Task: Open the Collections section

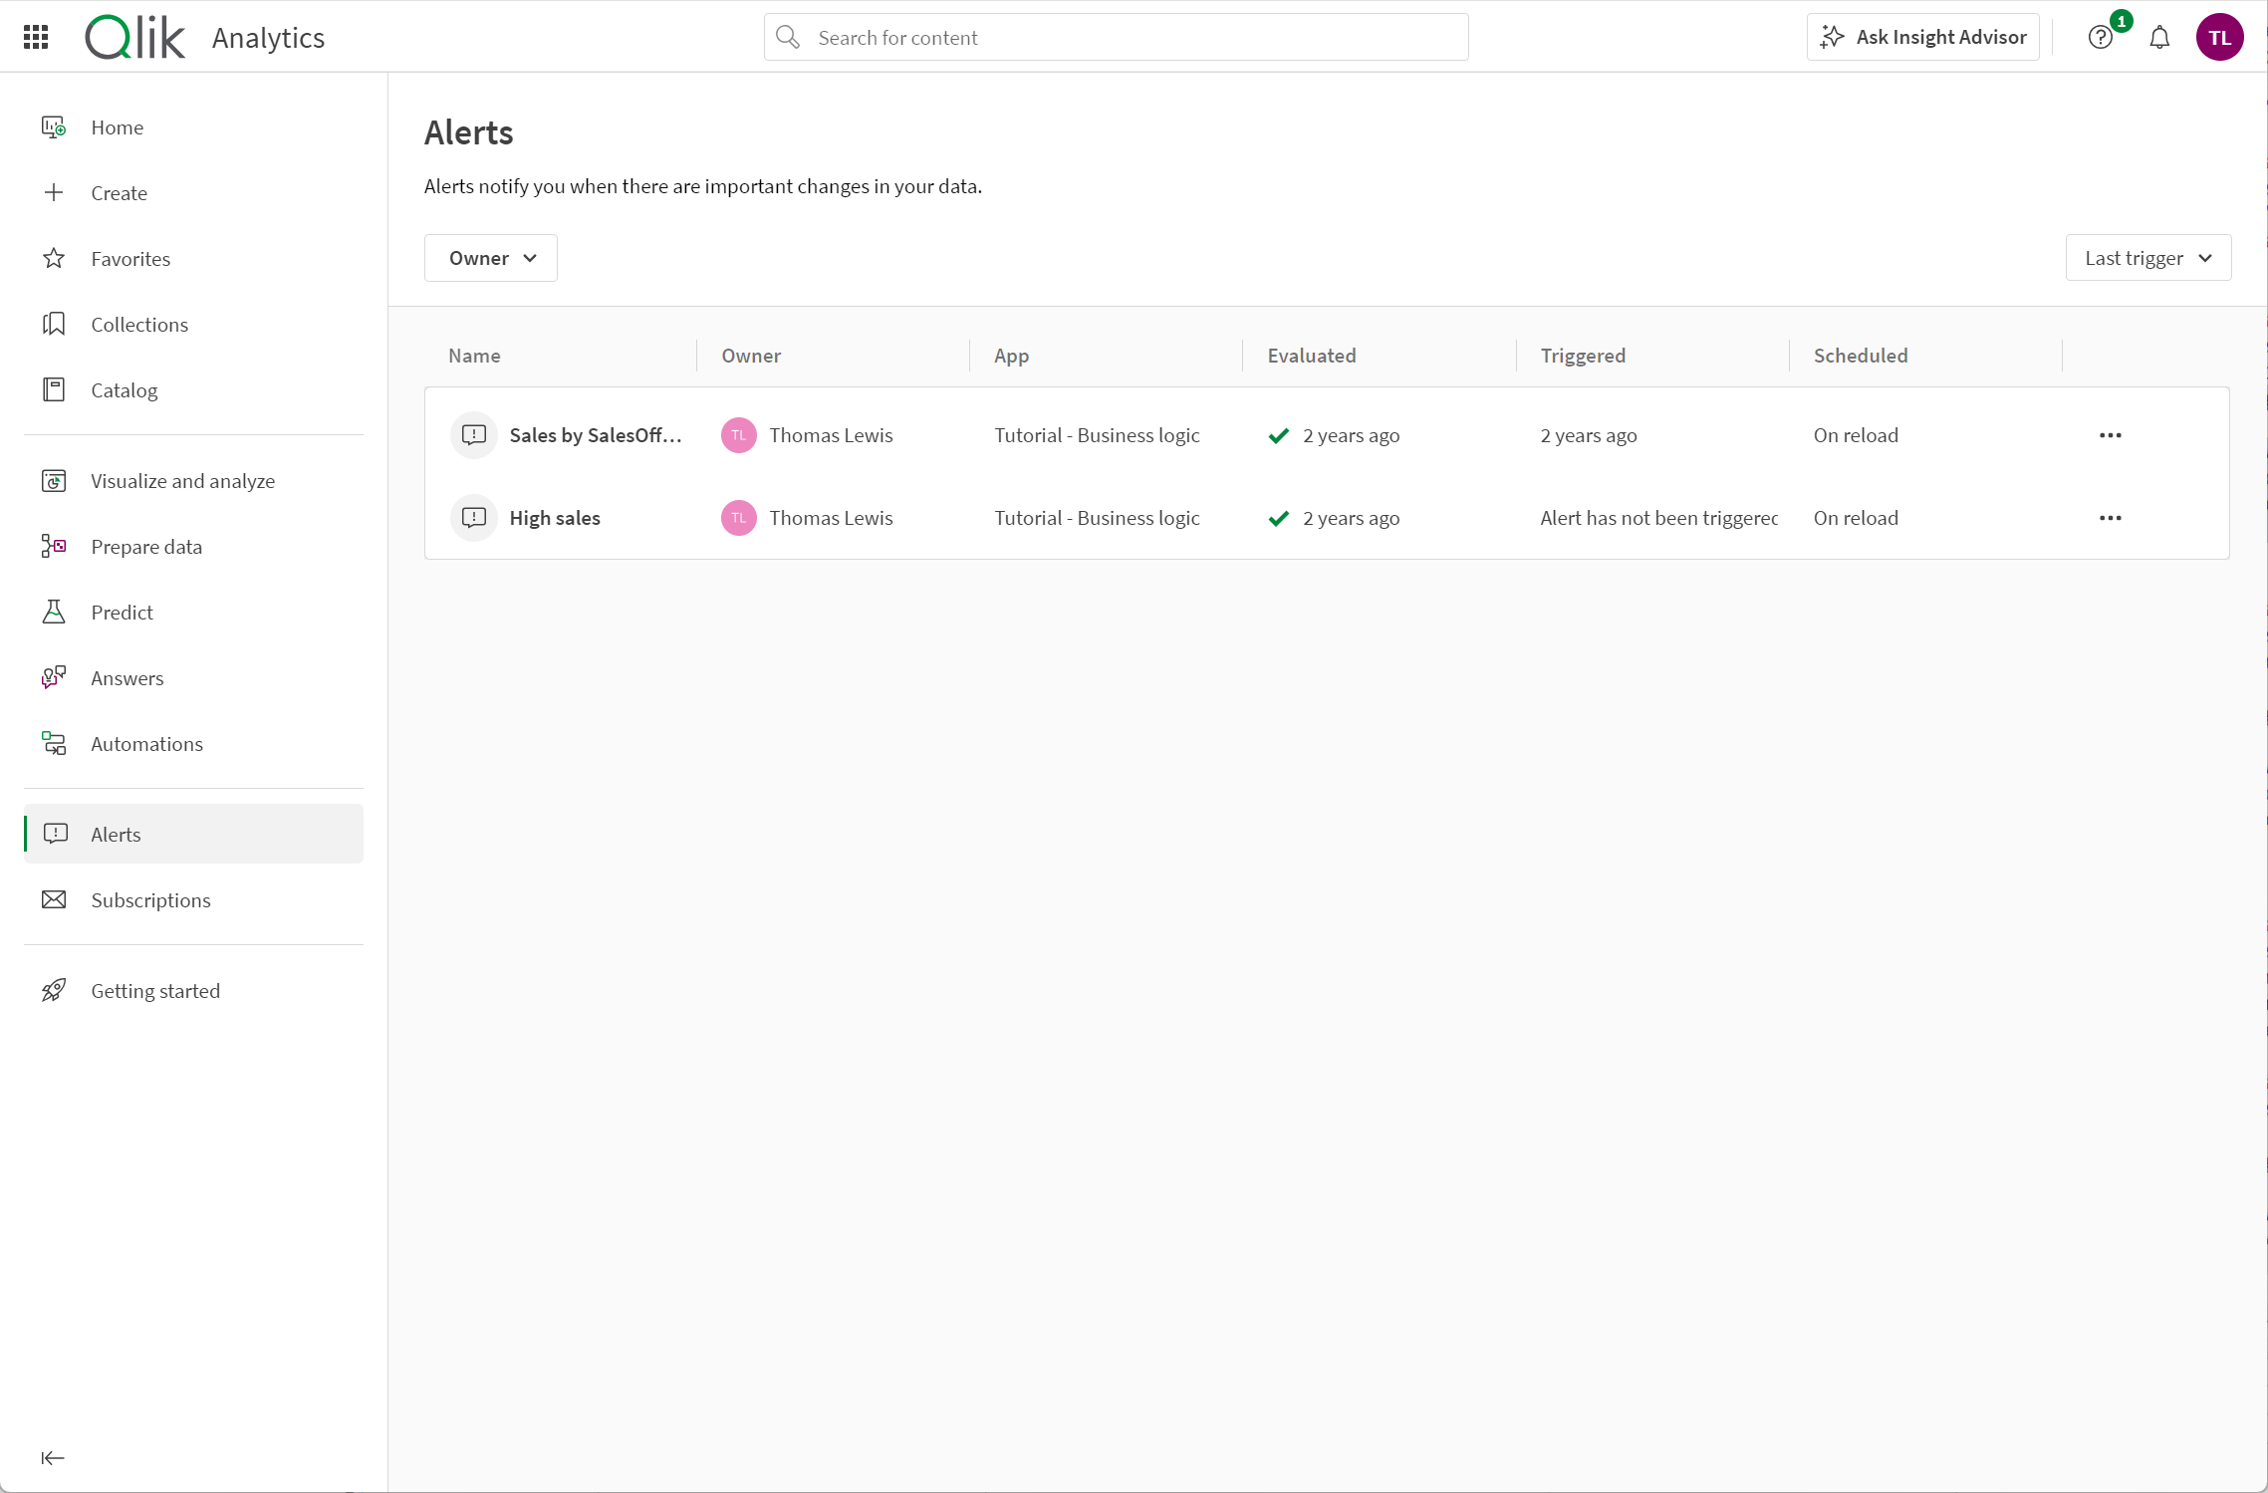Action: (x=140, y=324)
